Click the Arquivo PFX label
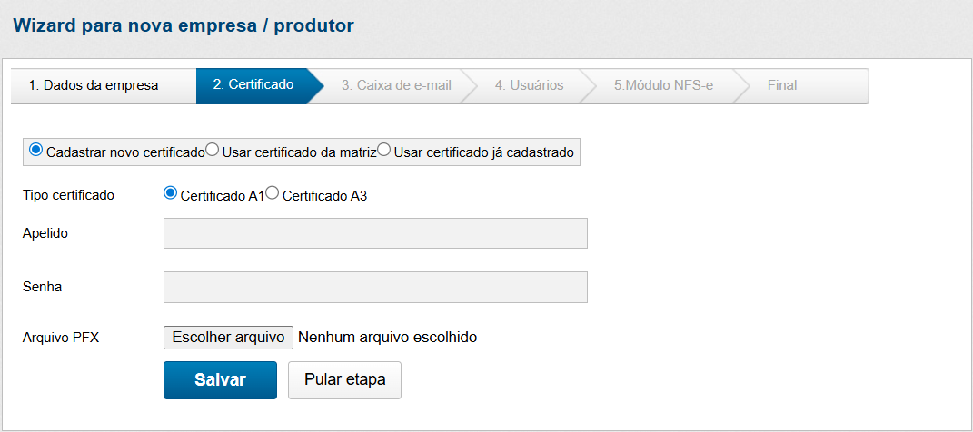Screen dimensions: 973x432 61,338
